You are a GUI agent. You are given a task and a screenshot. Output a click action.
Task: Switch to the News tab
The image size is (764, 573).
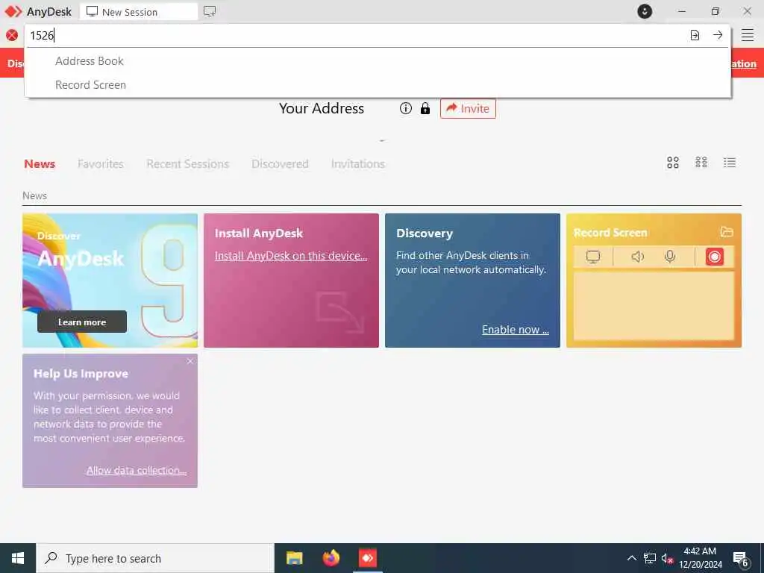pos(40,163)
